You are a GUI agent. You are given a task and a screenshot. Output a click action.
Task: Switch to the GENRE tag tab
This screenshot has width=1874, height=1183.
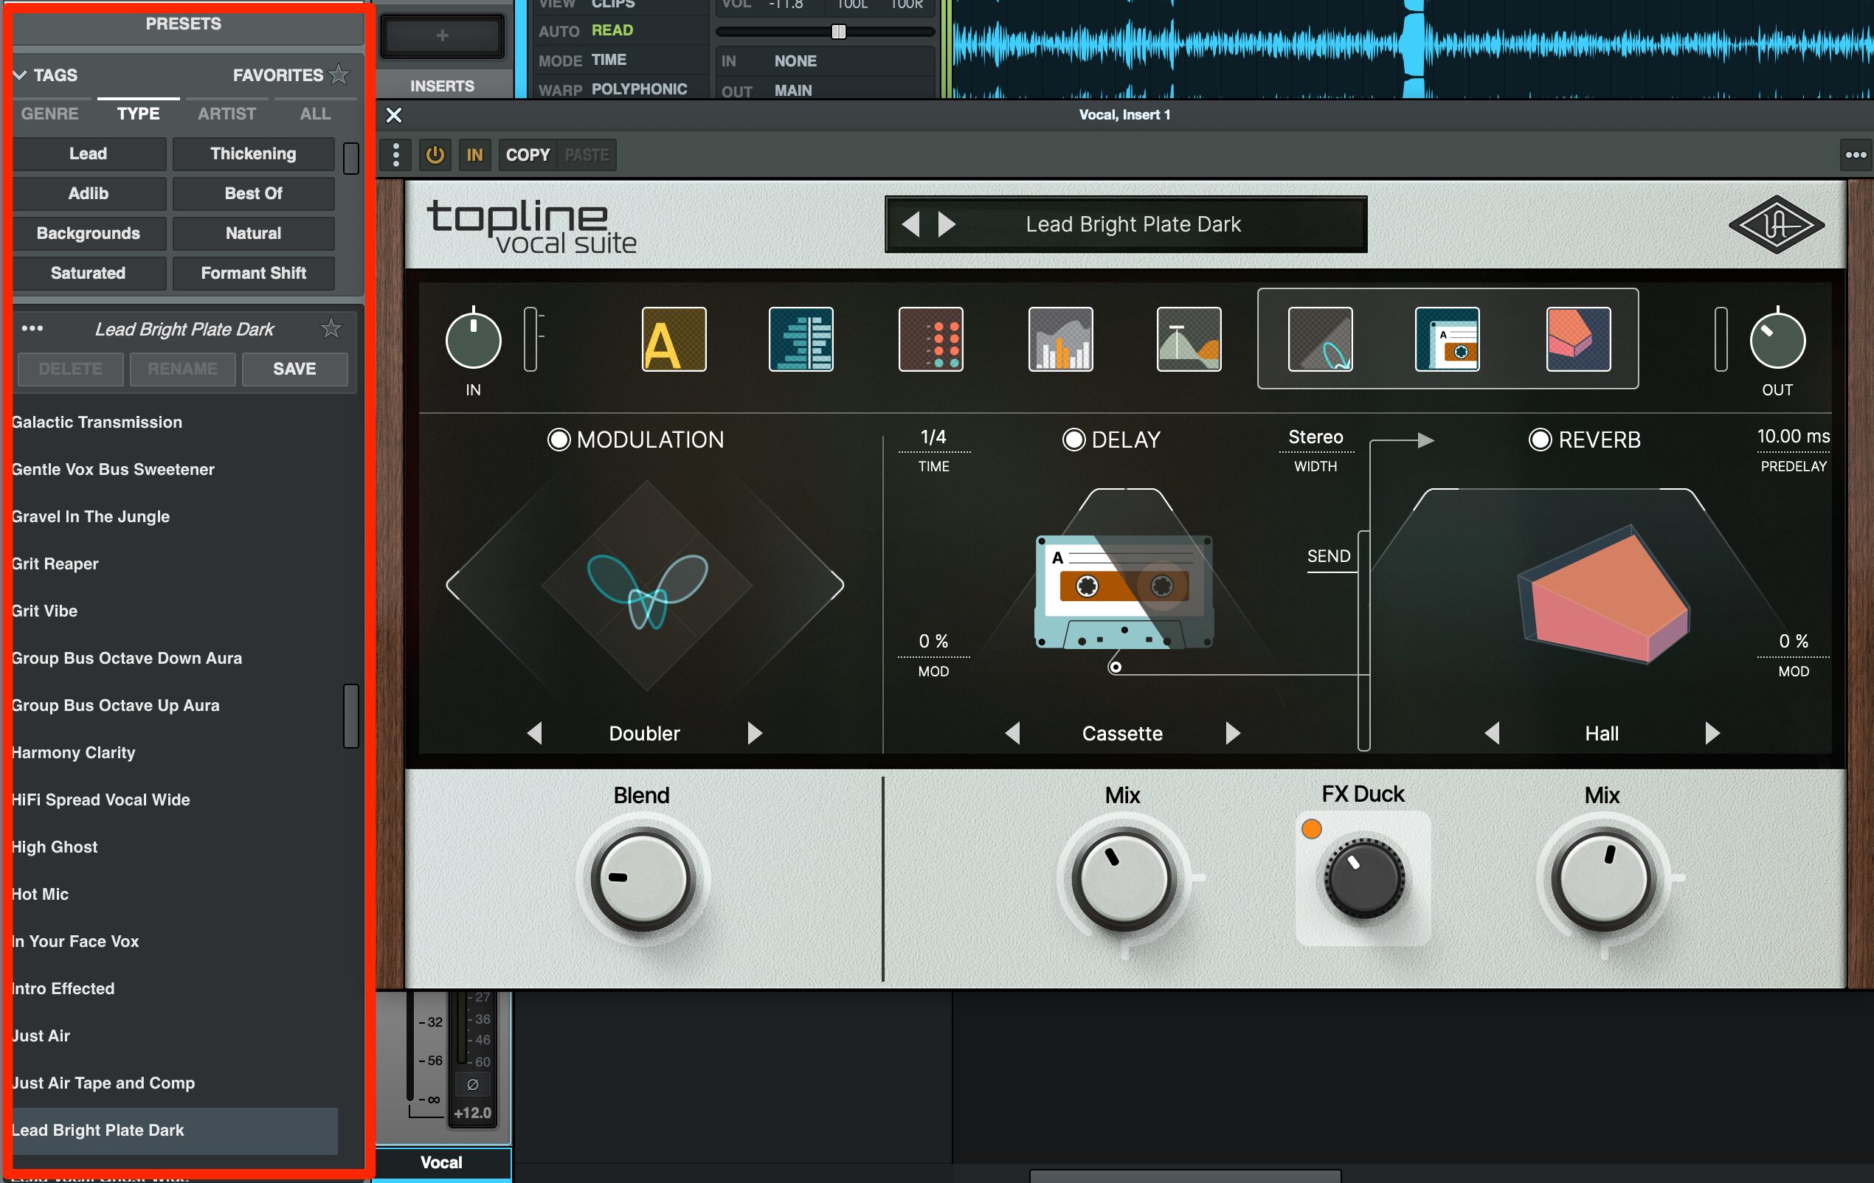coord(50,114)
